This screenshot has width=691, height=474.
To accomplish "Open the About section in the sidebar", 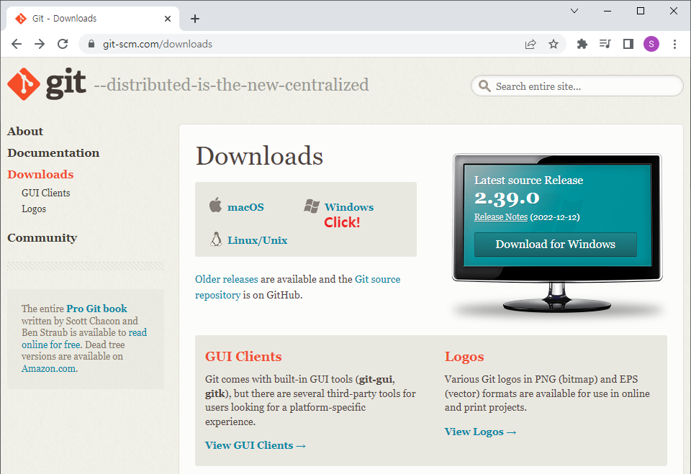I will 25,132.
